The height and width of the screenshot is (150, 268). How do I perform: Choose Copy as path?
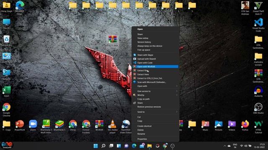[155, 99]
